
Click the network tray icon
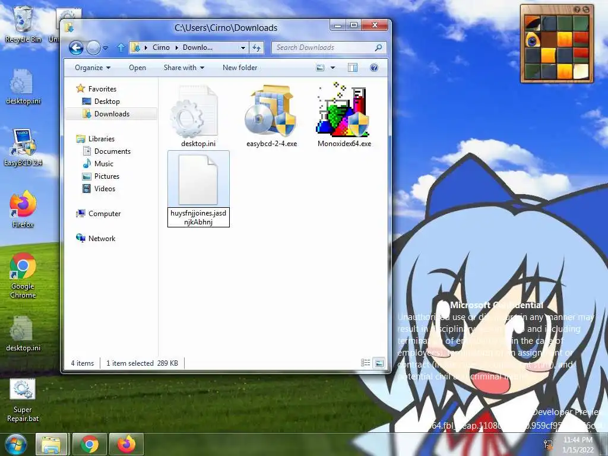click(x=548, y=444)
